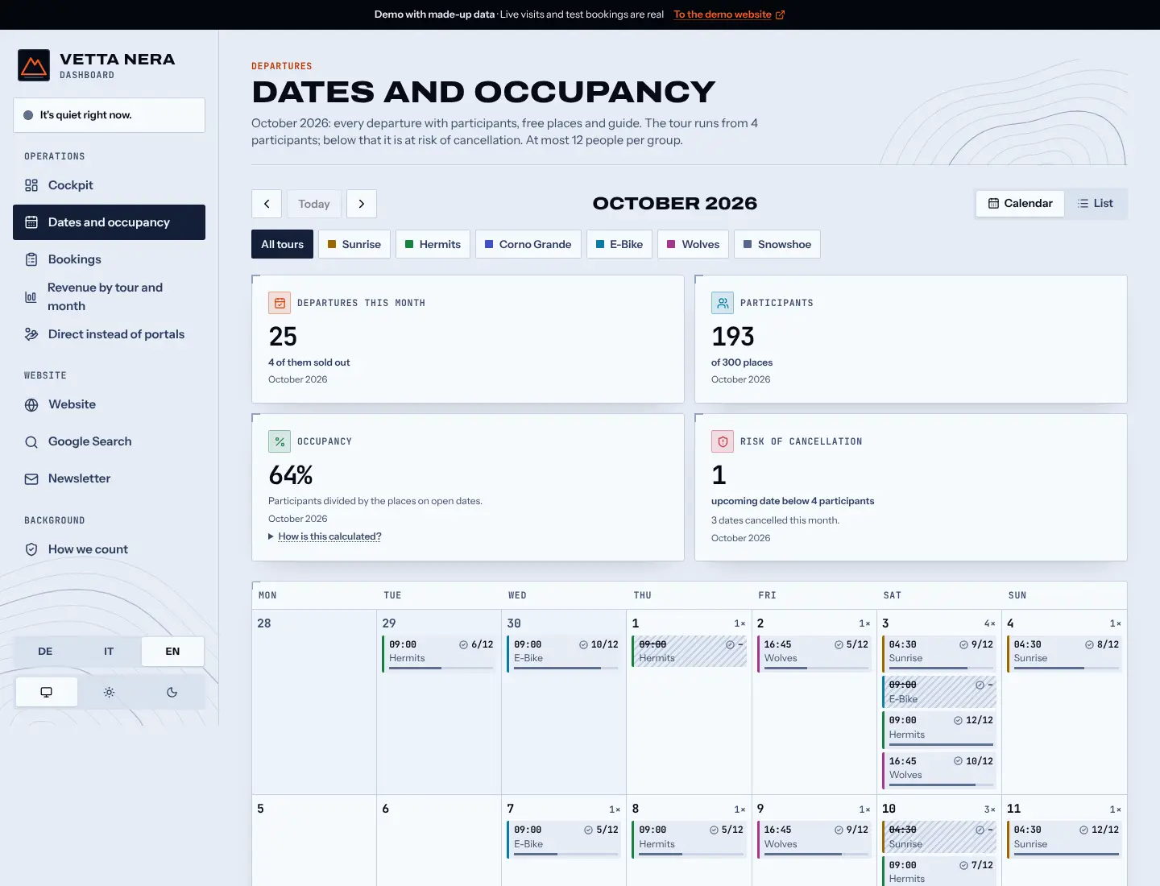Click the Dates and occupancy calendar icon
Screen dimensions: 1160x886
[x=31, y=222]
